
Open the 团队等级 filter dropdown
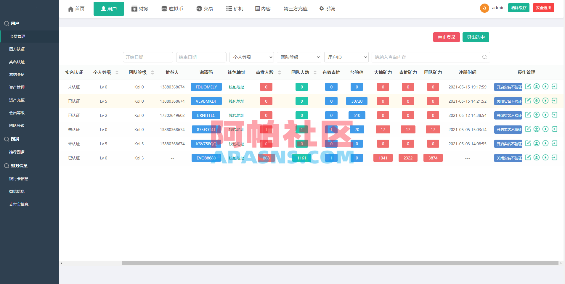tap(299, 57)
